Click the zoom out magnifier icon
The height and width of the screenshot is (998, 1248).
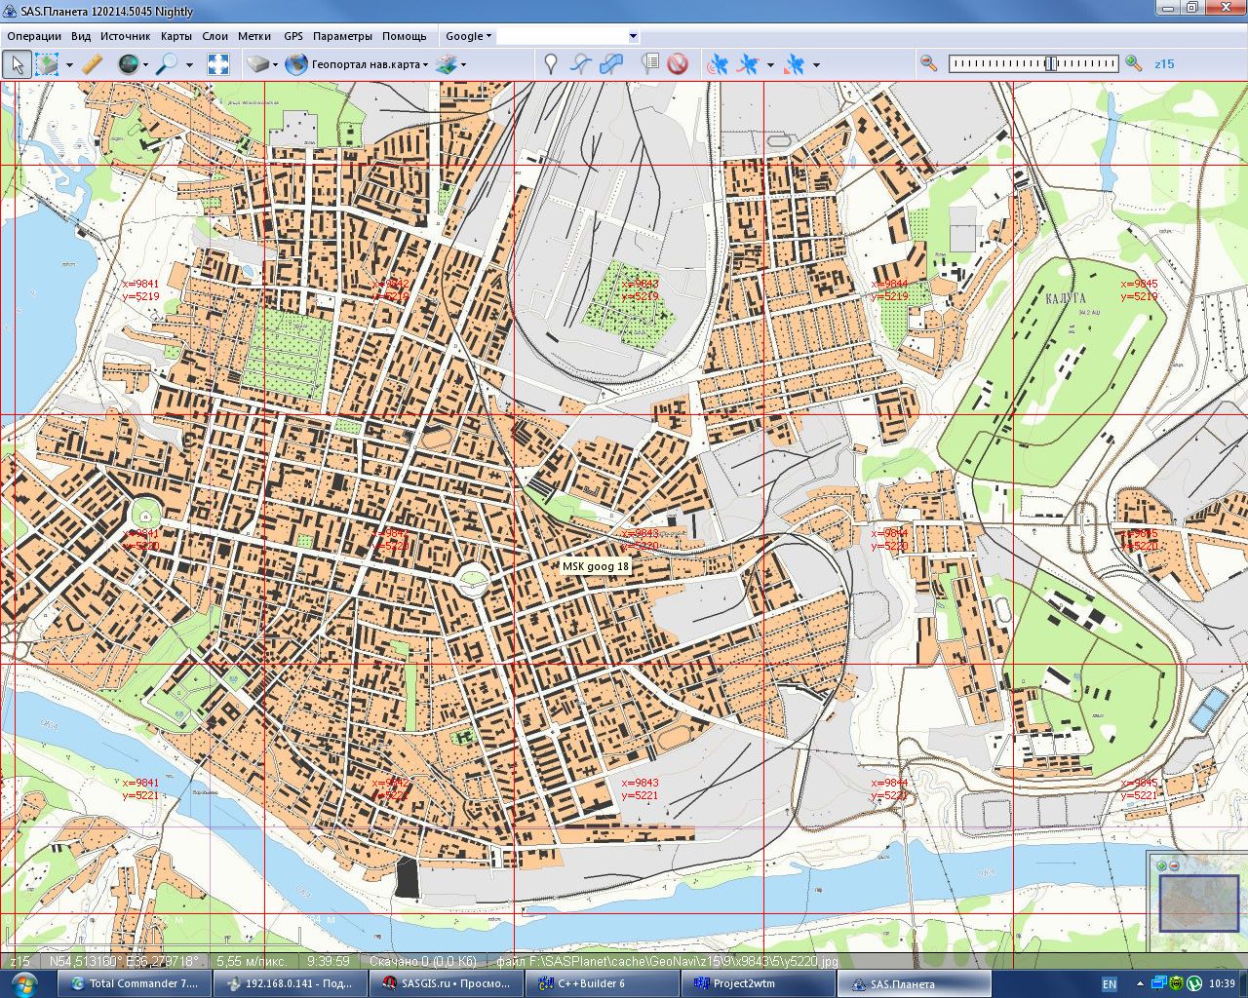tap(928, 63)
